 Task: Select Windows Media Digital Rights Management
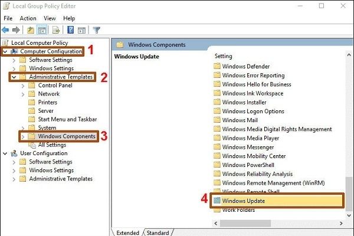coord(277,129)
